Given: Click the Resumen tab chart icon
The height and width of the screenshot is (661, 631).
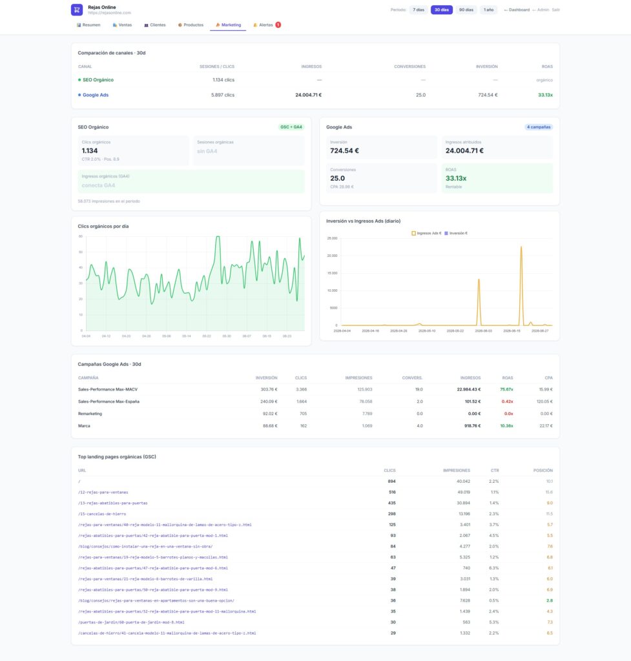Looking at the screenshot, I should (79, 25).
